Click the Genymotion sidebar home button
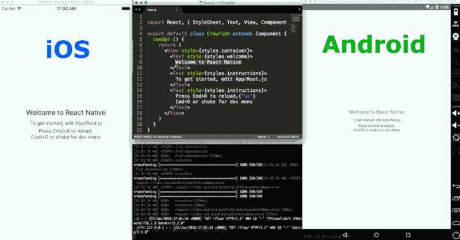460x240 pixels. coord(456,223)
